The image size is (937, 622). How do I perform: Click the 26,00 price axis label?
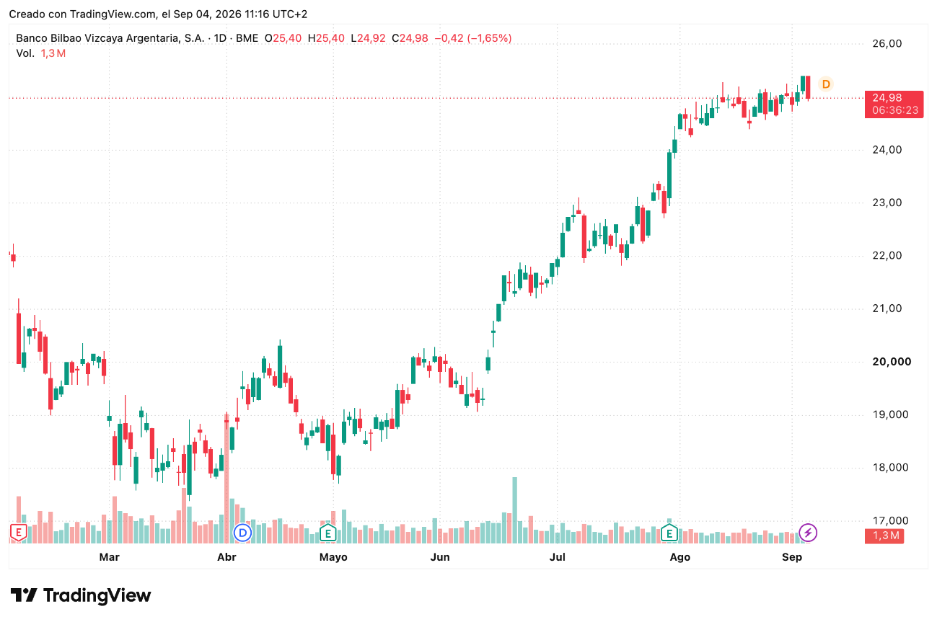(887, 43)
